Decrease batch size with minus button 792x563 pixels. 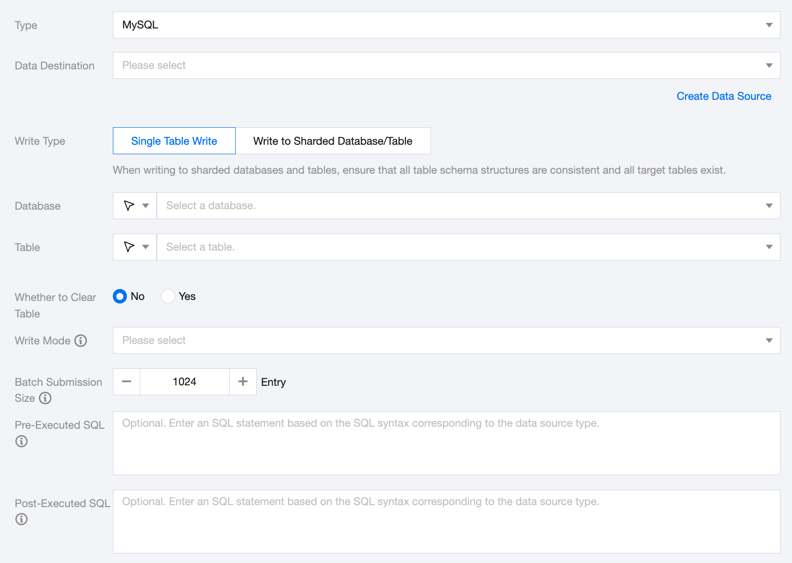[127, 382]
